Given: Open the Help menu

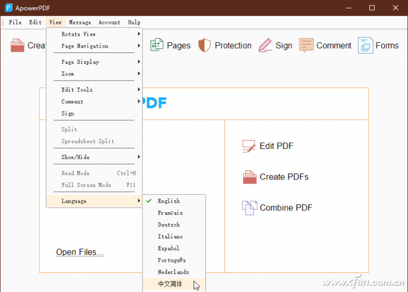Looking at the screenshot, I should (134, 23).
